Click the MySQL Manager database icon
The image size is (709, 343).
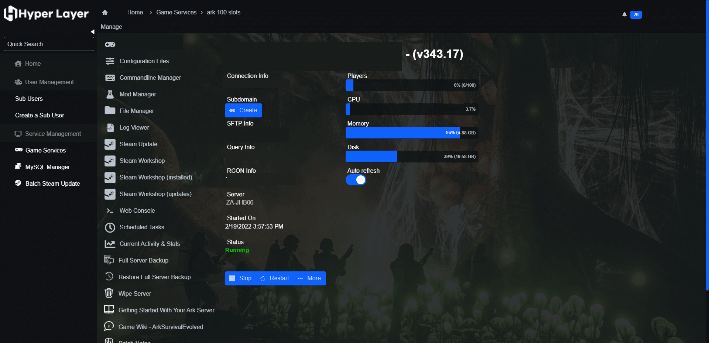click(x=18, y=167)
